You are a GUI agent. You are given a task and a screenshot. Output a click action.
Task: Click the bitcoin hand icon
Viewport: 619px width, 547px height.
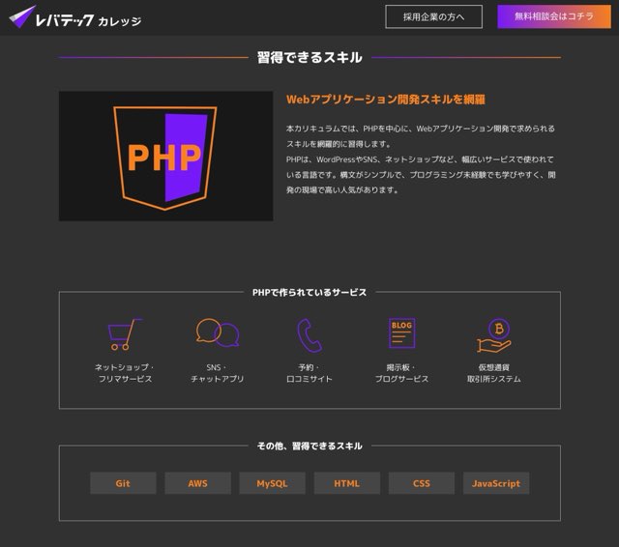click(494, 335)
